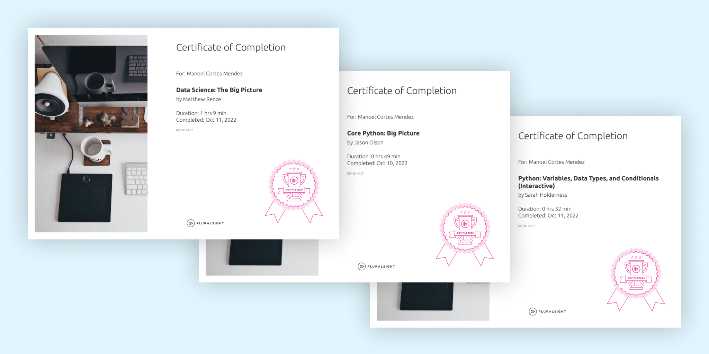Select the 'Completed: Oct 10, 2022' date text

pyautogui.click(x=377, y=163)
